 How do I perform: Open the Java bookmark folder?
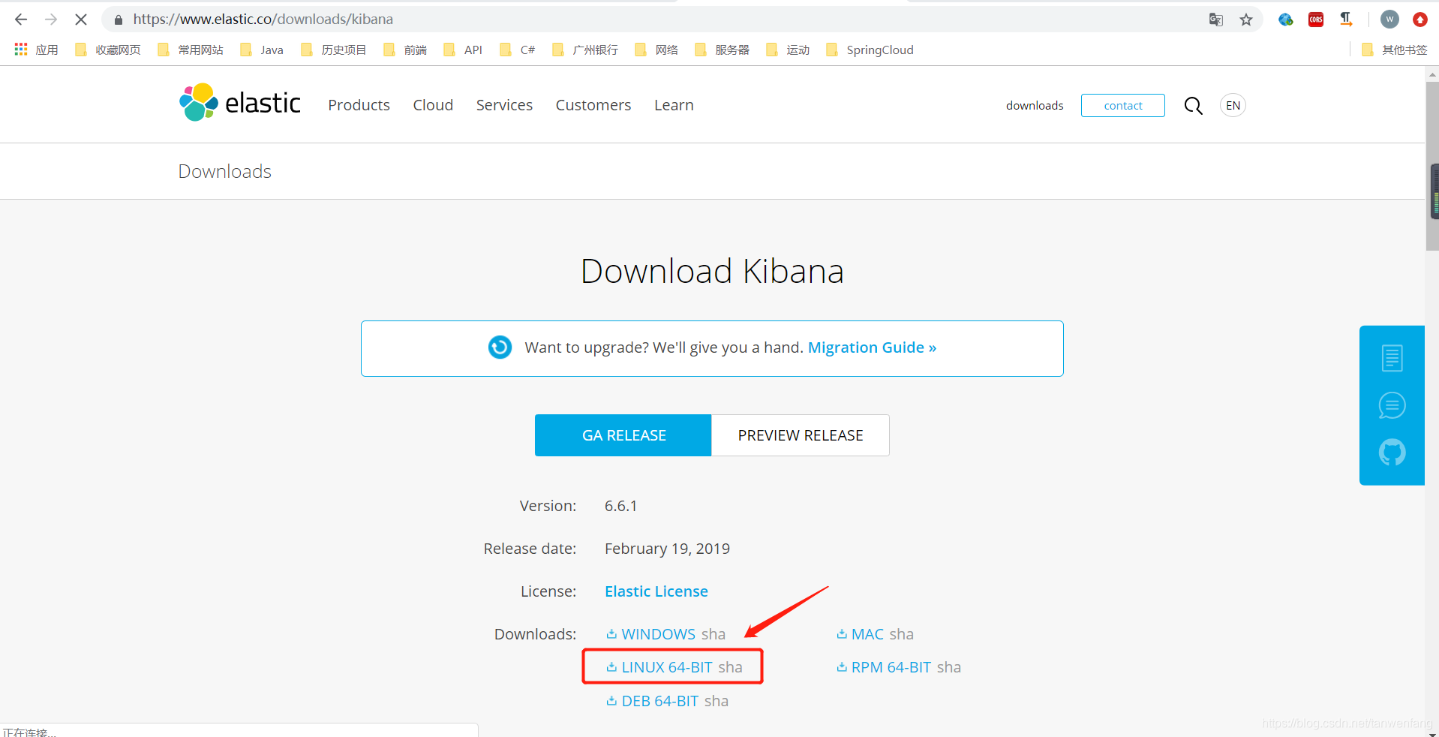click(x=262, y=50)
